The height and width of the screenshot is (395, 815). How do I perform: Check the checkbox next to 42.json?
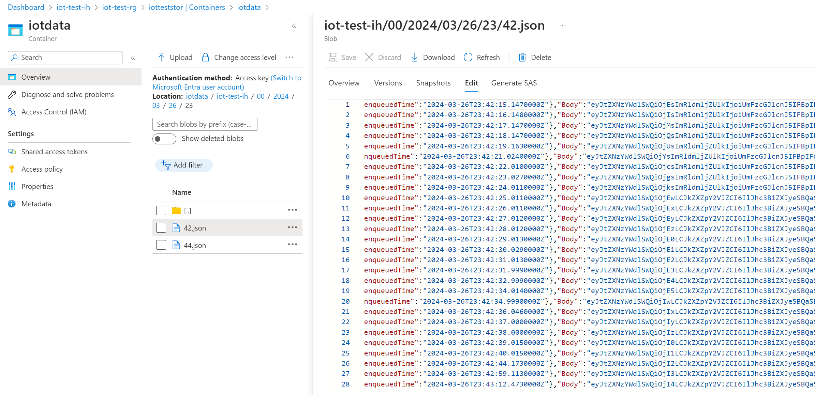161,227
